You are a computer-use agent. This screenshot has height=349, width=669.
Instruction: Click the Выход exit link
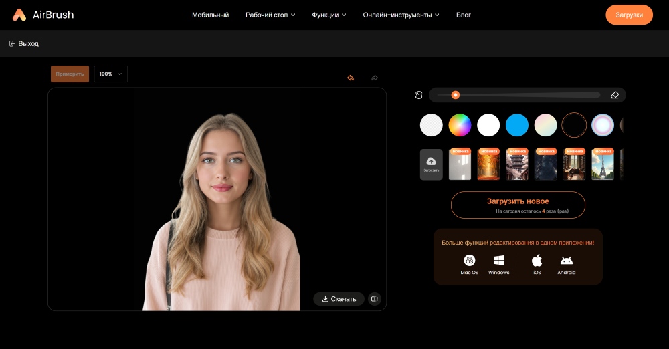pos(24,43)
